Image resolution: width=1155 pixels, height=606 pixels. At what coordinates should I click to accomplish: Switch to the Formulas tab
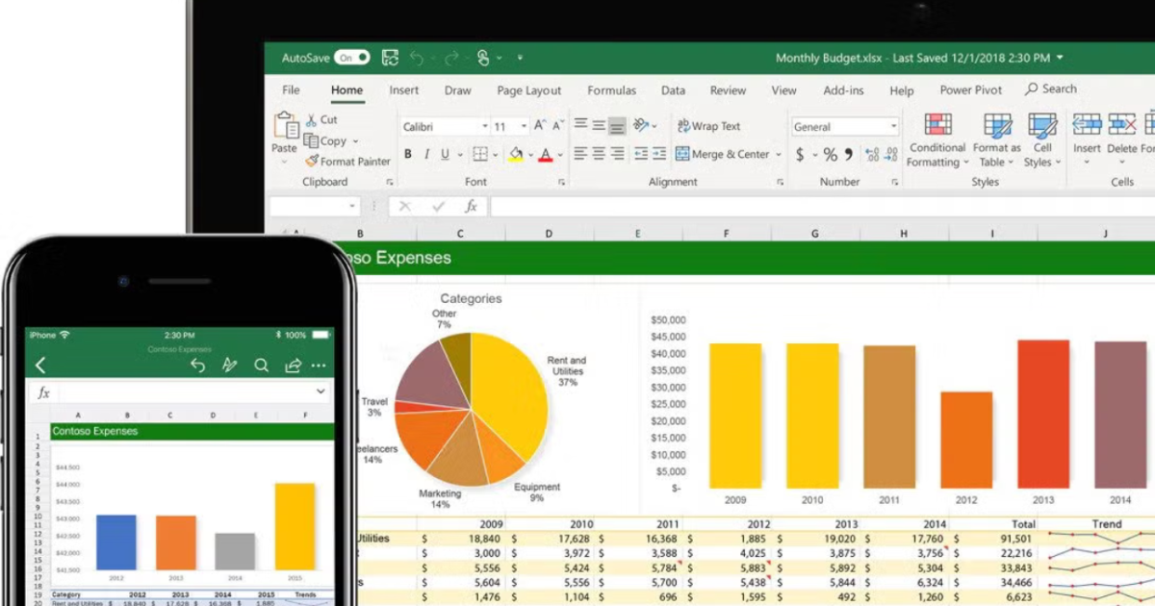612,90
